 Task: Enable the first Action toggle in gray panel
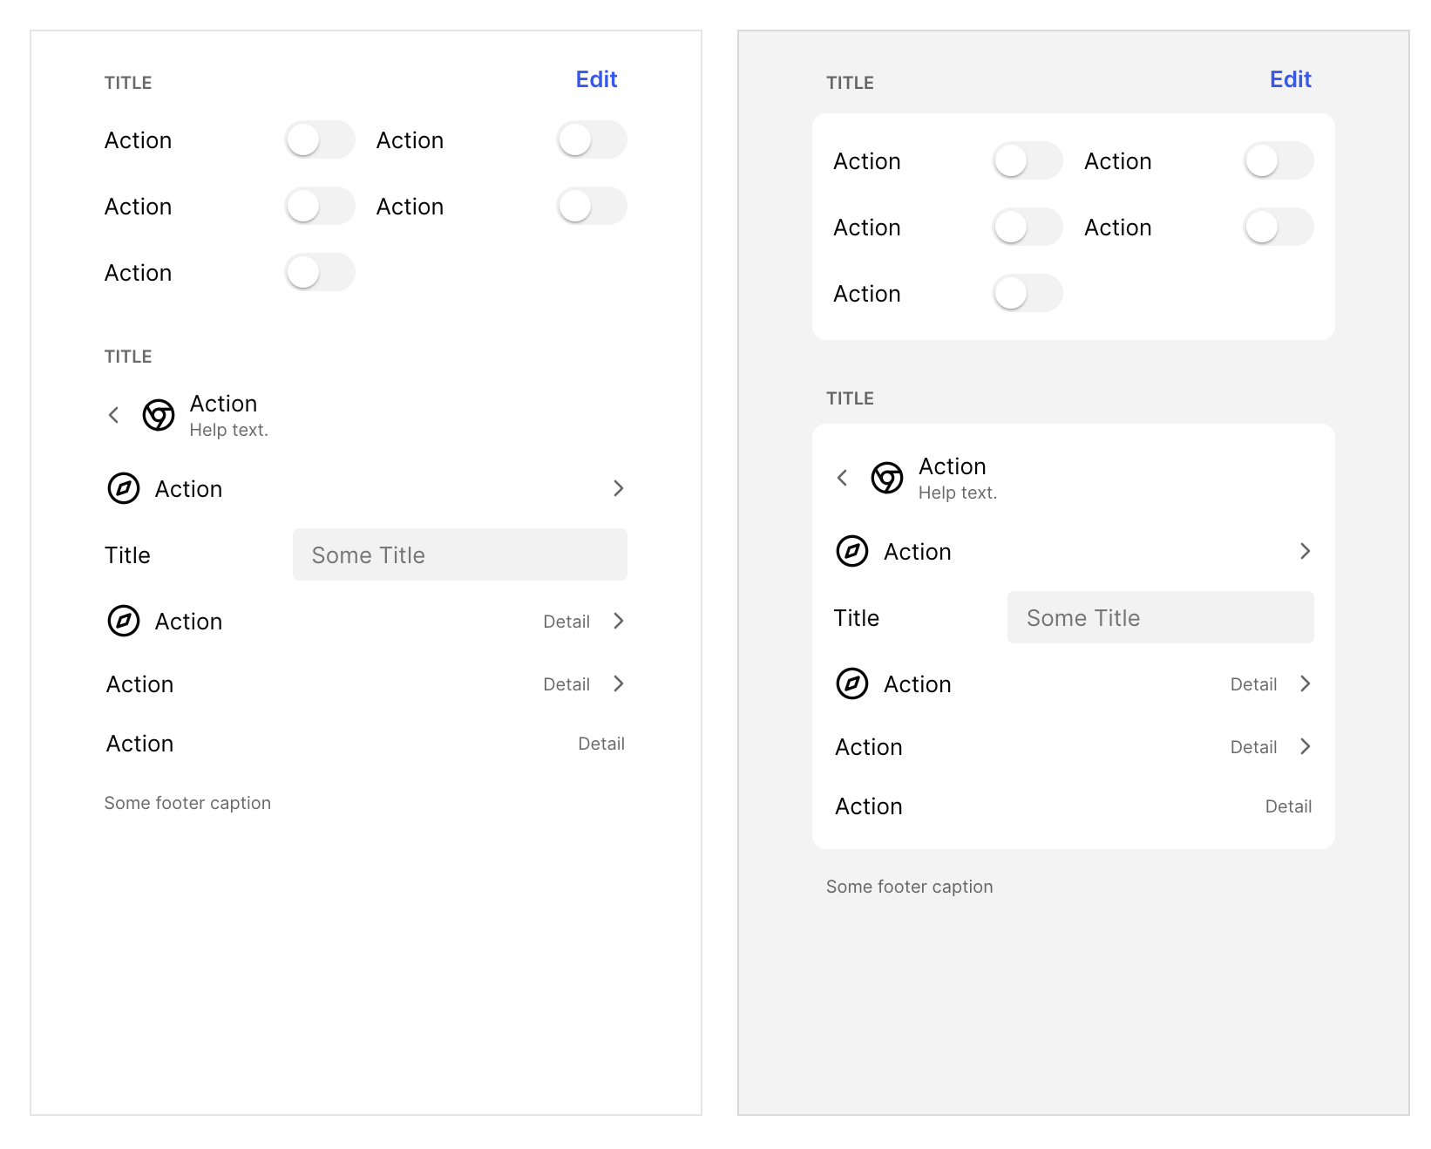(x=1027, y=160)
